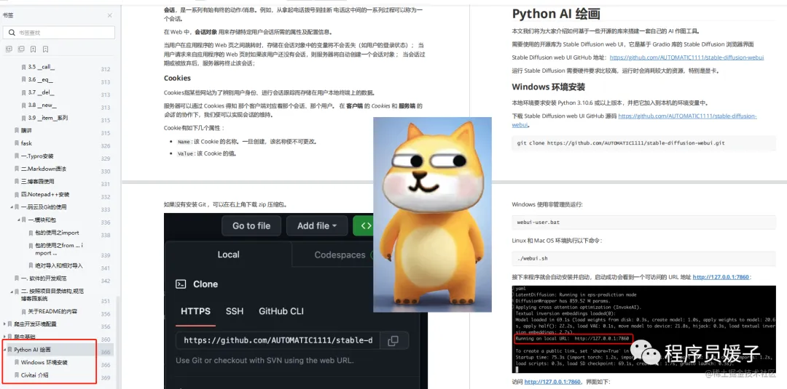Viewport: 787px width, 389px height.
Task: Click bookmark icon beside 3.8 __new__
Action: pos(23,105)
